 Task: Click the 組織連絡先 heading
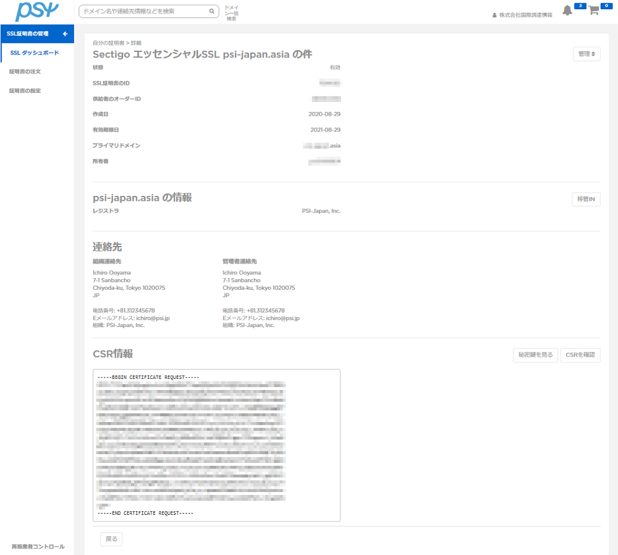pos(107,261)
